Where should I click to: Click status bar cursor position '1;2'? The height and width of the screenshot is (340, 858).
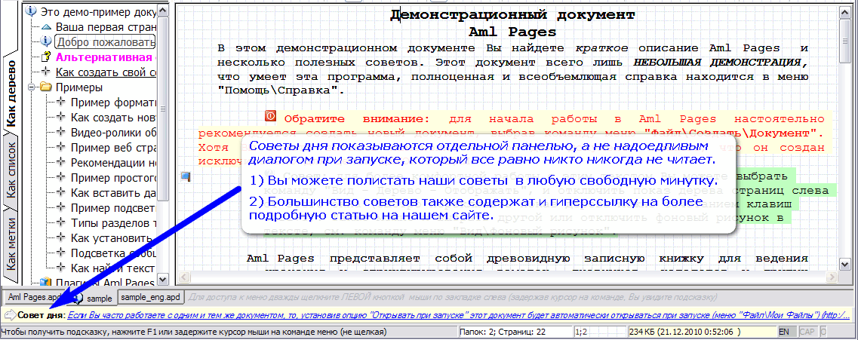tap(599, 331)
